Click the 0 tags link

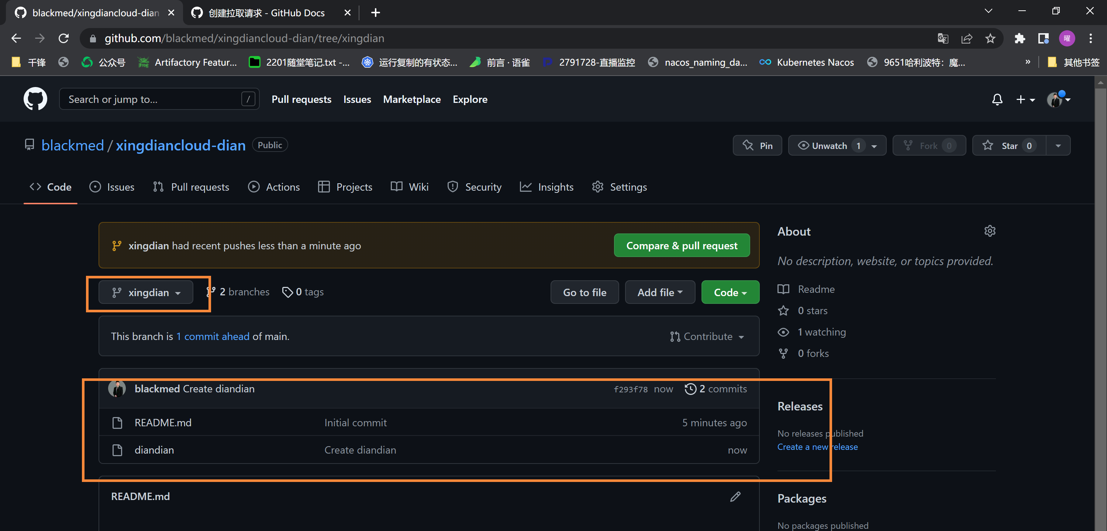303,292
